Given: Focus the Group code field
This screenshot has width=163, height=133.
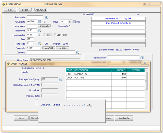Looking at the screenshot, I should 35,17.
